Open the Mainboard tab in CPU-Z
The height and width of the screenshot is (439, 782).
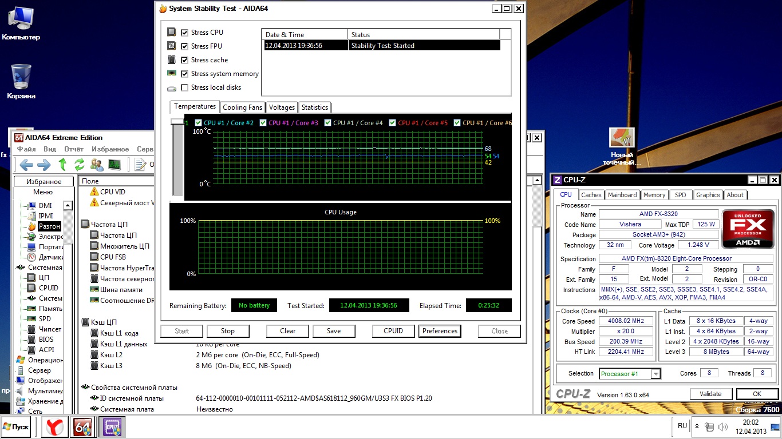pos(622,195)
